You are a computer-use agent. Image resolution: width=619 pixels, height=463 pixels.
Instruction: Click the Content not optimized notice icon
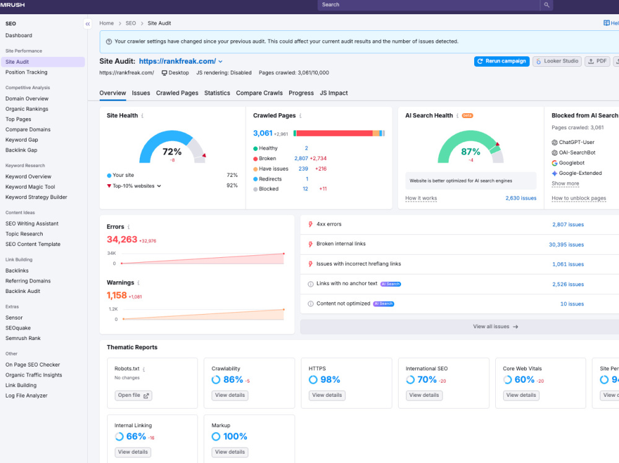[310, 304]
